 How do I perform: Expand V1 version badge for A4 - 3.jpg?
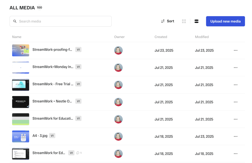coord(52,136)
